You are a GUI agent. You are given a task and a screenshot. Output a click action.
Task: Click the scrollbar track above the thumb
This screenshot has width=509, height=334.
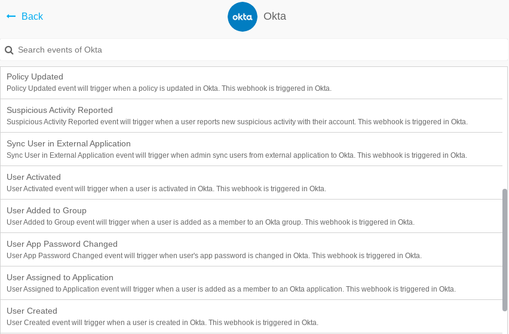(505, 127)
